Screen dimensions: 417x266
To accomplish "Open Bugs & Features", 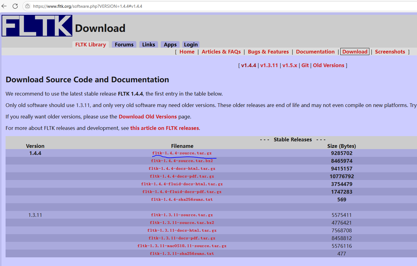I will [x=268, y=52].
